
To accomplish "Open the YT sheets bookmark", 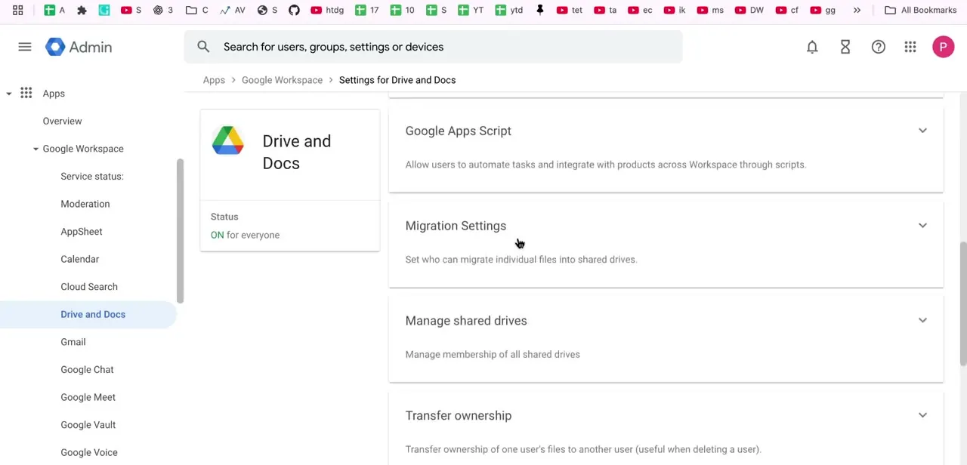I will 470,10.
